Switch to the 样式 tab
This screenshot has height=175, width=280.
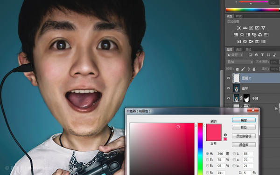[239, 16]
